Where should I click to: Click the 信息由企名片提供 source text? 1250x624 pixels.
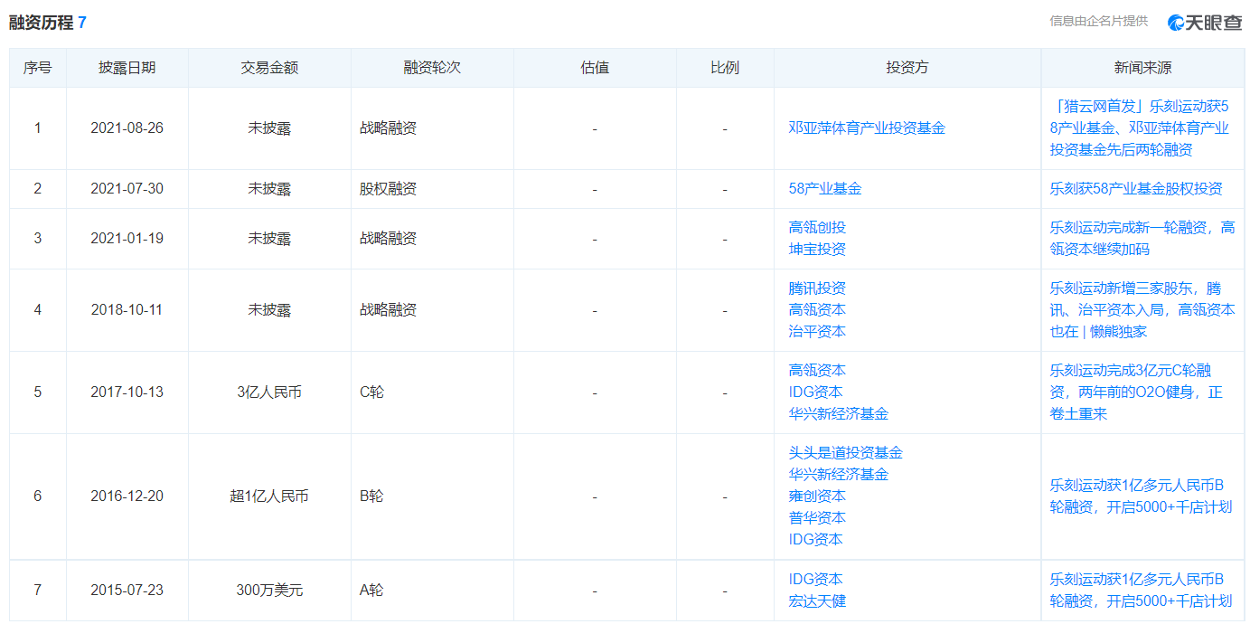pos(1098,22)
